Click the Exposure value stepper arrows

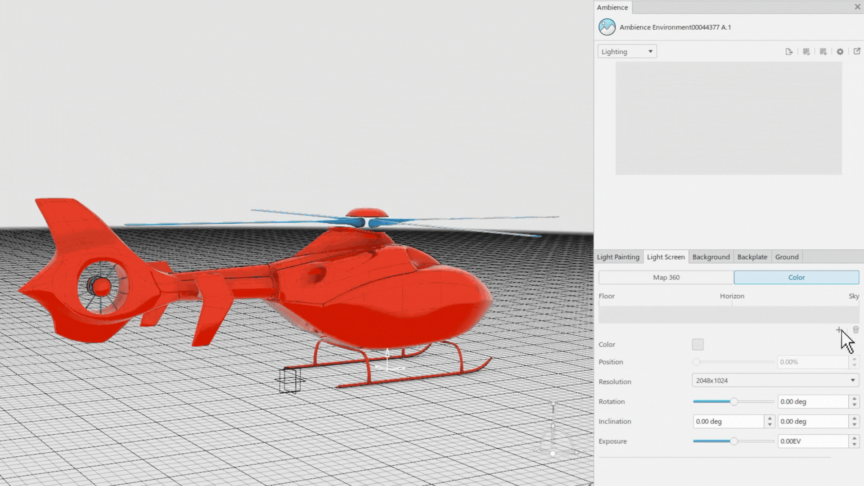[854, 441]
